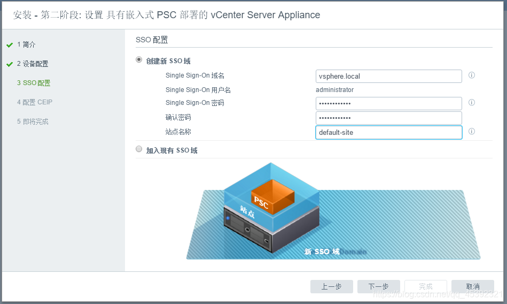Open step 4 配置 CEIP in sidebar
The height and width of the screenshot is (304, 507).
click(x=35, y=102)
